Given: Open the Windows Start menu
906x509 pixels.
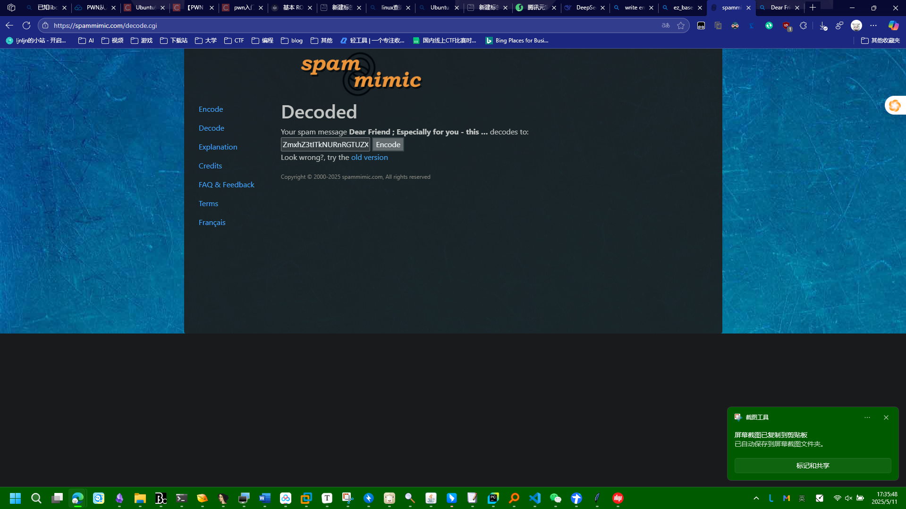Looking at the screenshot, I should coord(15,498).
